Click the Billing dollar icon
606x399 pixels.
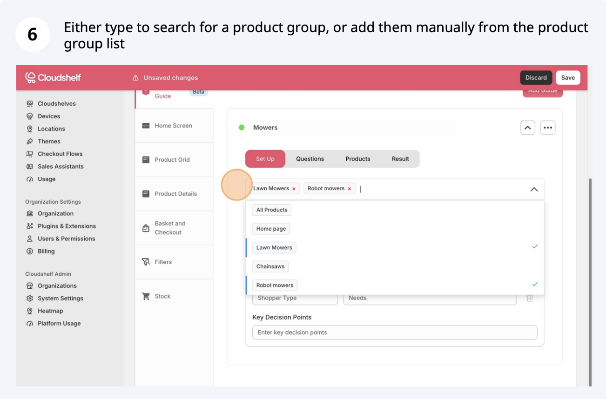coord(30,251)
